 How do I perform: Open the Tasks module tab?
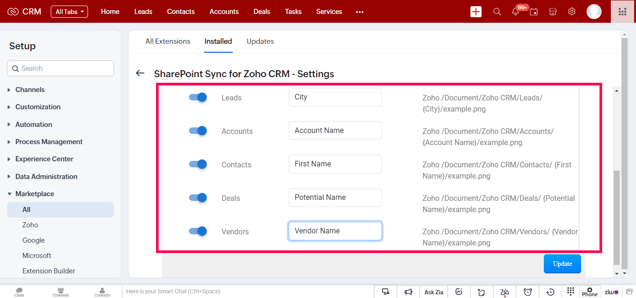coord(293,12)
